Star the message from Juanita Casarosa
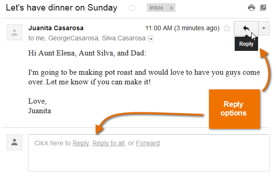The width and height of the screenshot is (276, 176). click(x=227, y=28)
